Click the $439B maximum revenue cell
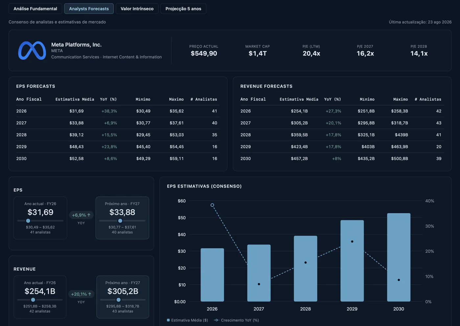This screenshot has height=326, width=460. [402, 135]
